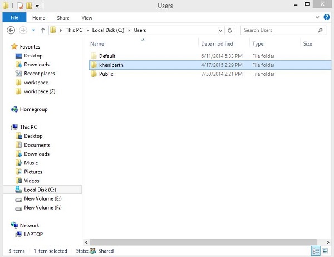Image resolution: width=334 pixels, height=257 pixels.
Task: Click the Shared state icon in status bar
Action: click(x=93, y=251)
